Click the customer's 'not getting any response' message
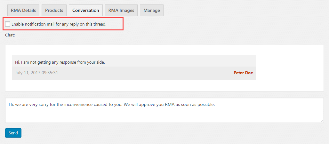The image size is (329, 144). [x=60, y=62]
